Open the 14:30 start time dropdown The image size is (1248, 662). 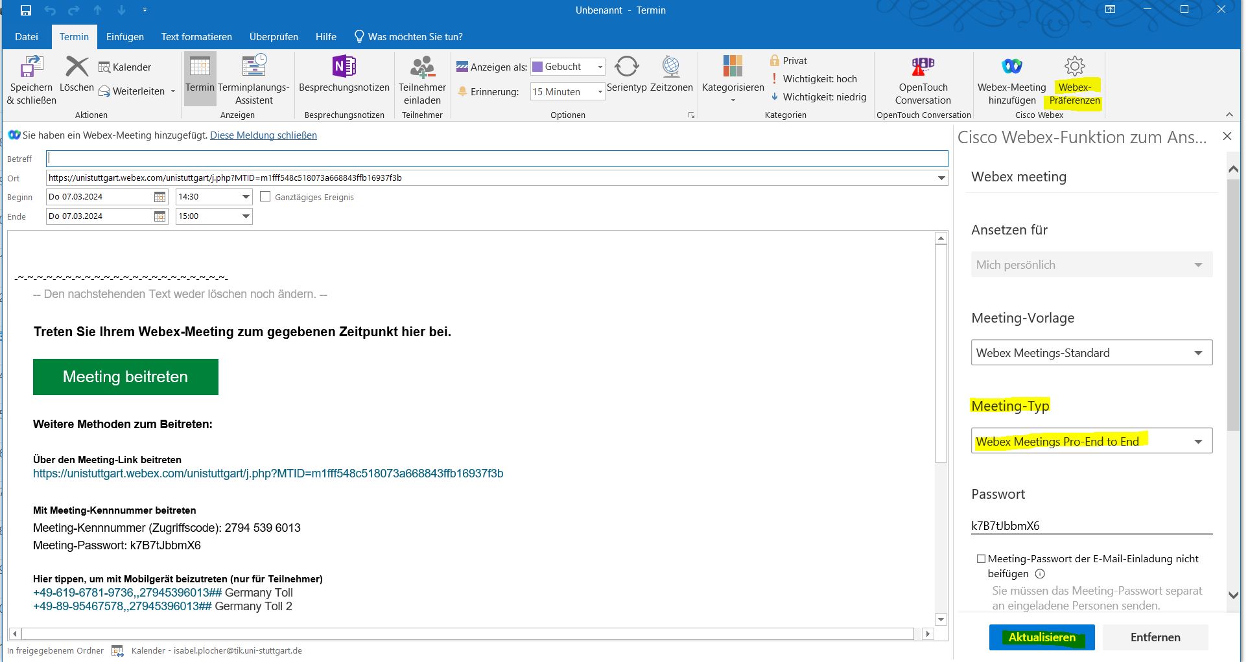click(x=246, y=197)
